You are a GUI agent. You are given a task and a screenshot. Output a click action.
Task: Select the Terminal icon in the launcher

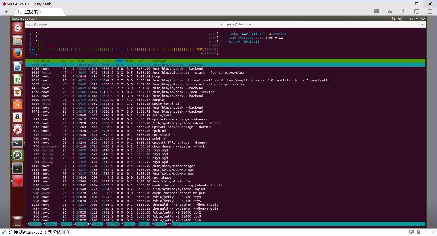coord(18,143)
